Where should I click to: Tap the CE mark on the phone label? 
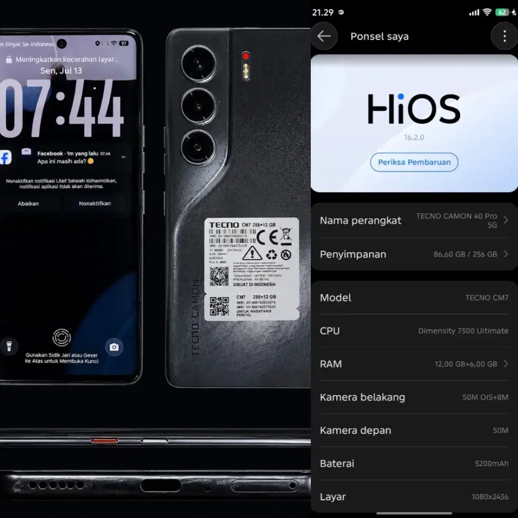coord(267,237)
